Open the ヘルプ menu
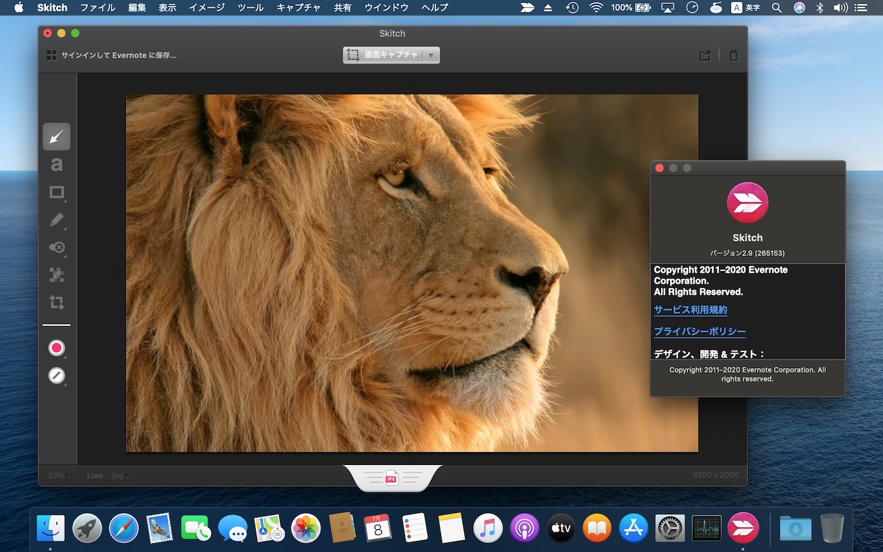This screenshot has width=883, height=552. [x=435, y=8]
